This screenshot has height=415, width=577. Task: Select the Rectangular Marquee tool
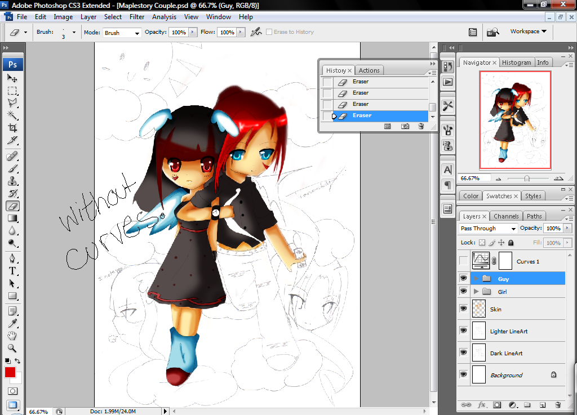12,91
